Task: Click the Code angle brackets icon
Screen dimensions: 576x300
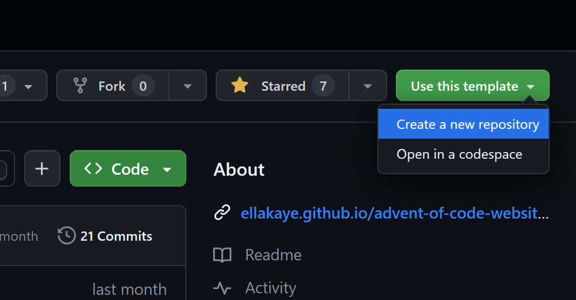Action: 93,169
